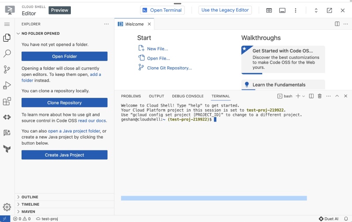
Task: Close the terminal panel with X
Action: tap(346, 96)
